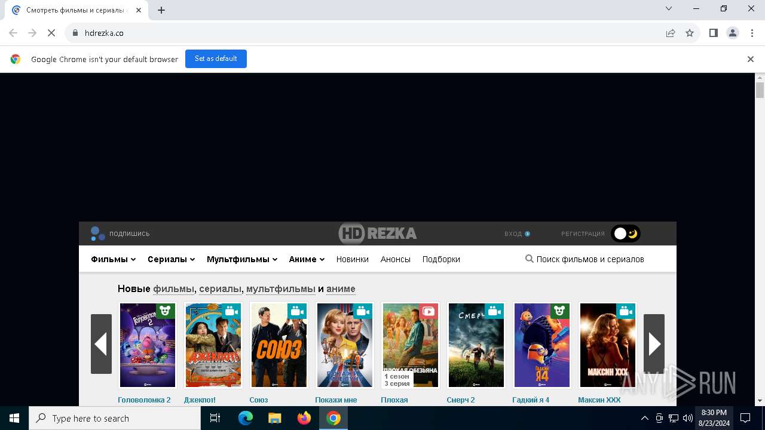Click the series badge on Плохая обезьяна poster
Viewport: 765px width, 430px height.
[429, 311]
